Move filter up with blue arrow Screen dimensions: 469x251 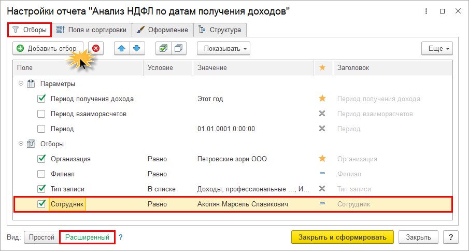tap(122, 48)
